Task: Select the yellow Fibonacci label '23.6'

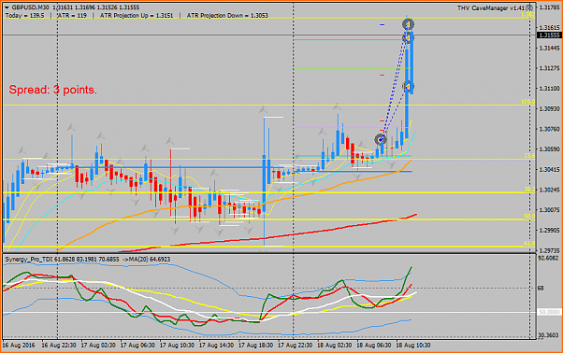Action: click(x=529, y=156)
